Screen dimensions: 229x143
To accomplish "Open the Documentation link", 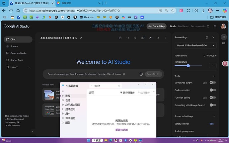I will click(200, 26).
